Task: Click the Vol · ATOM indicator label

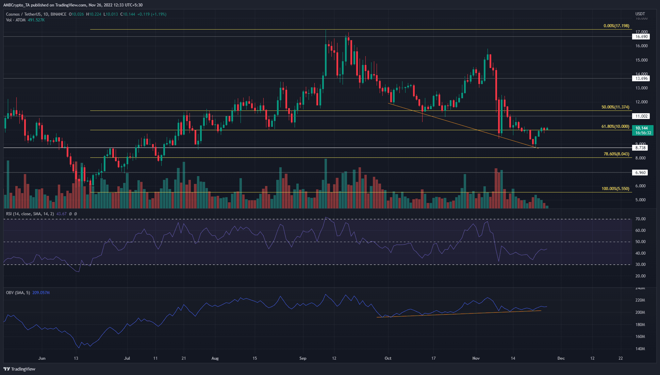Action: 16,20
